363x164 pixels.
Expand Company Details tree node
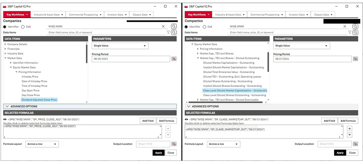click(5, 44)
